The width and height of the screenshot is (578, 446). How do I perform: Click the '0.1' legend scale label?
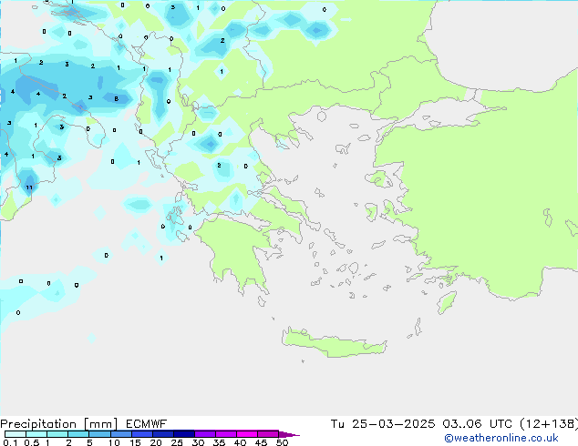coord(10,442)
